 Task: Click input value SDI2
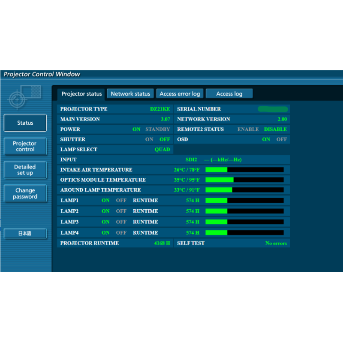(x=191, y=159)
